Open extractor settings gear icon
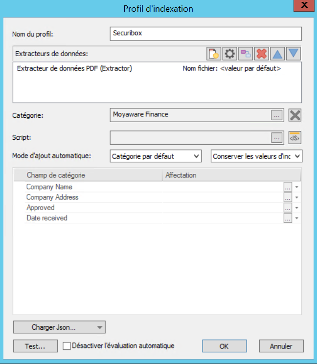 click(229, 54)
